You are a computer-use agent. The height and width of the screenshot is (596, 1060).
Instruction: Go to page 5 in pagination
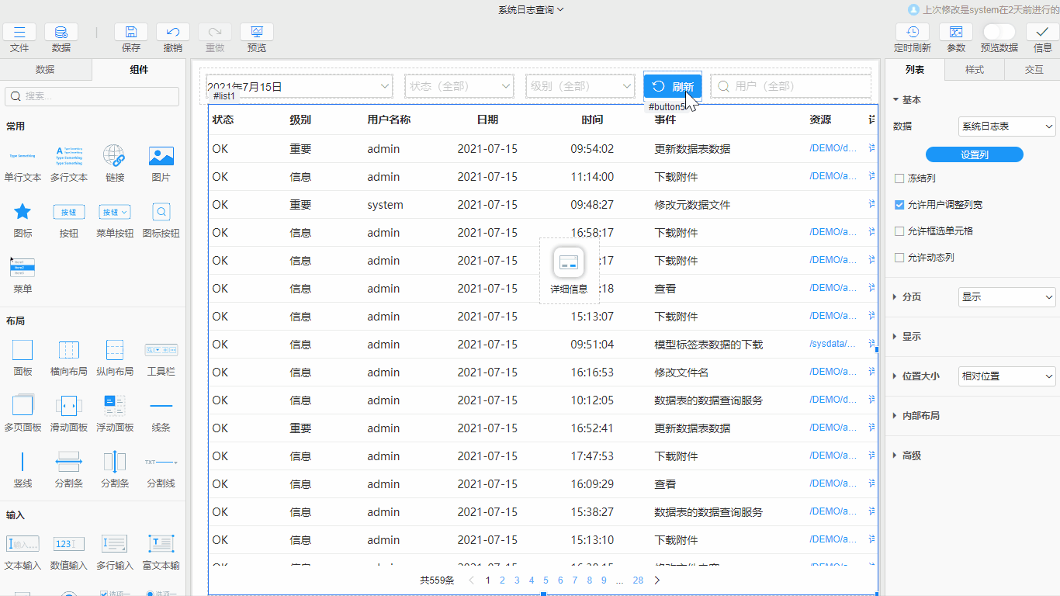tap(546, 580)
